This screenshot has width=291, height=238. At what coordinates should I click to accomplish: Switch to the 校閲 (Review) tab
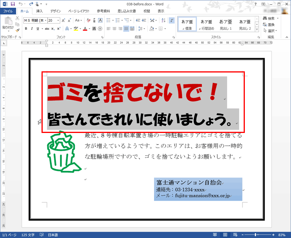[147, 11]
